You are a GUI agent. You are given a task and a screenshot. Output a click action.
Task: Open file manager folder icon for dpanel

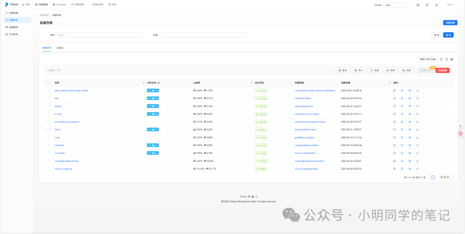[409, 106]
